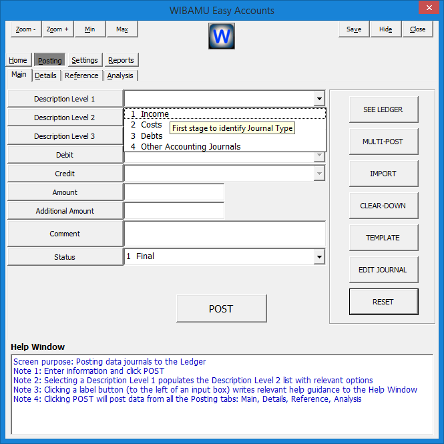
Task: Select the Main sub-tab
Action: click(19, 75)
